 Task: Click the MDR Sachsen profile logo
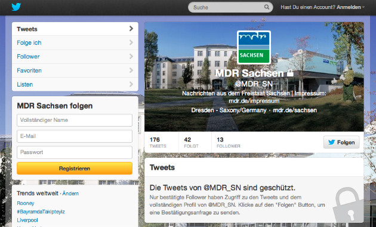point(254,47)
